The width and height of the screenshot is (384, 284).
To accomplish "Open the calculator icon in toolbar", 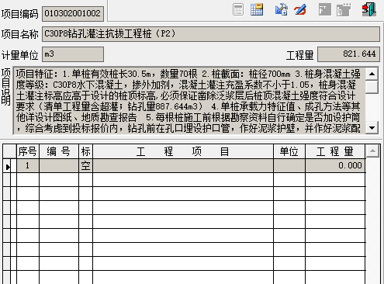I will point(238,10).
